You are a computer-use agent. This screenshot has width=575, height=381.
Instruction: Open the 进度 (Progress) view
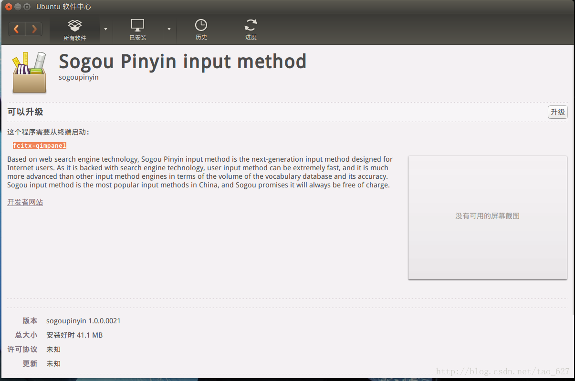(251, 30)
